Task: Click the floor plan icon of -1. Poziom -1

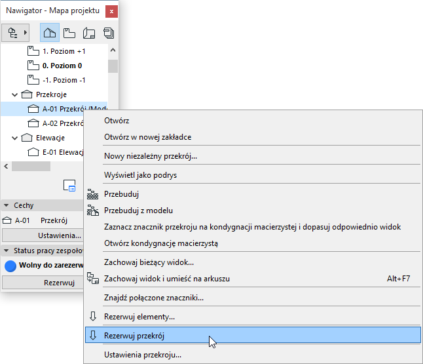Action: pos(33,80)
